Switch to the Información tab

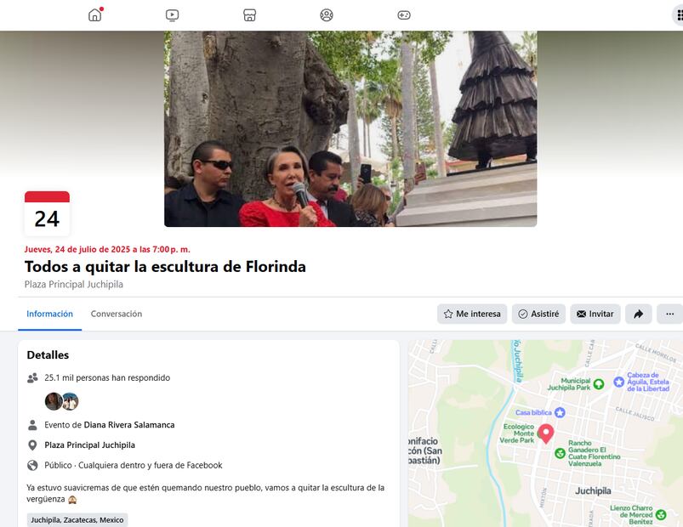(x=49, y=314)
